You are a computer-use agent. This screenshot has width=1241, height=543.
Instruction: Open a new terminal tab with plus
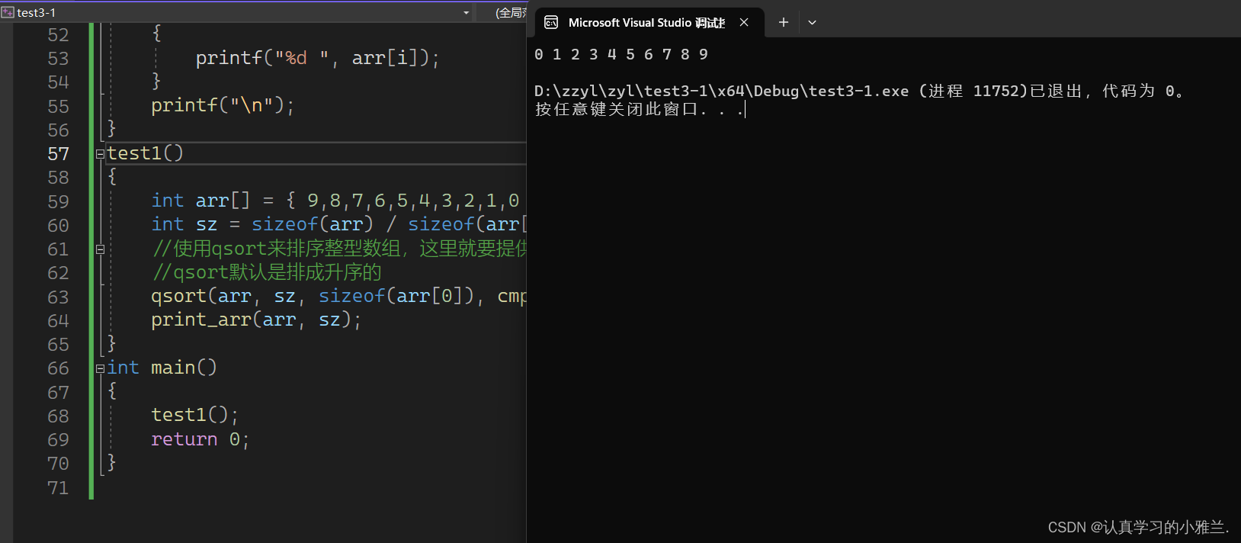[783, 23]
